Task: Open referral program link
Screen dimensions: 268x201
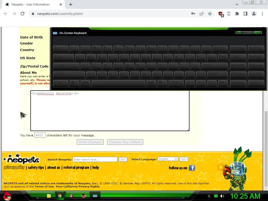Action: coord(76,167)
